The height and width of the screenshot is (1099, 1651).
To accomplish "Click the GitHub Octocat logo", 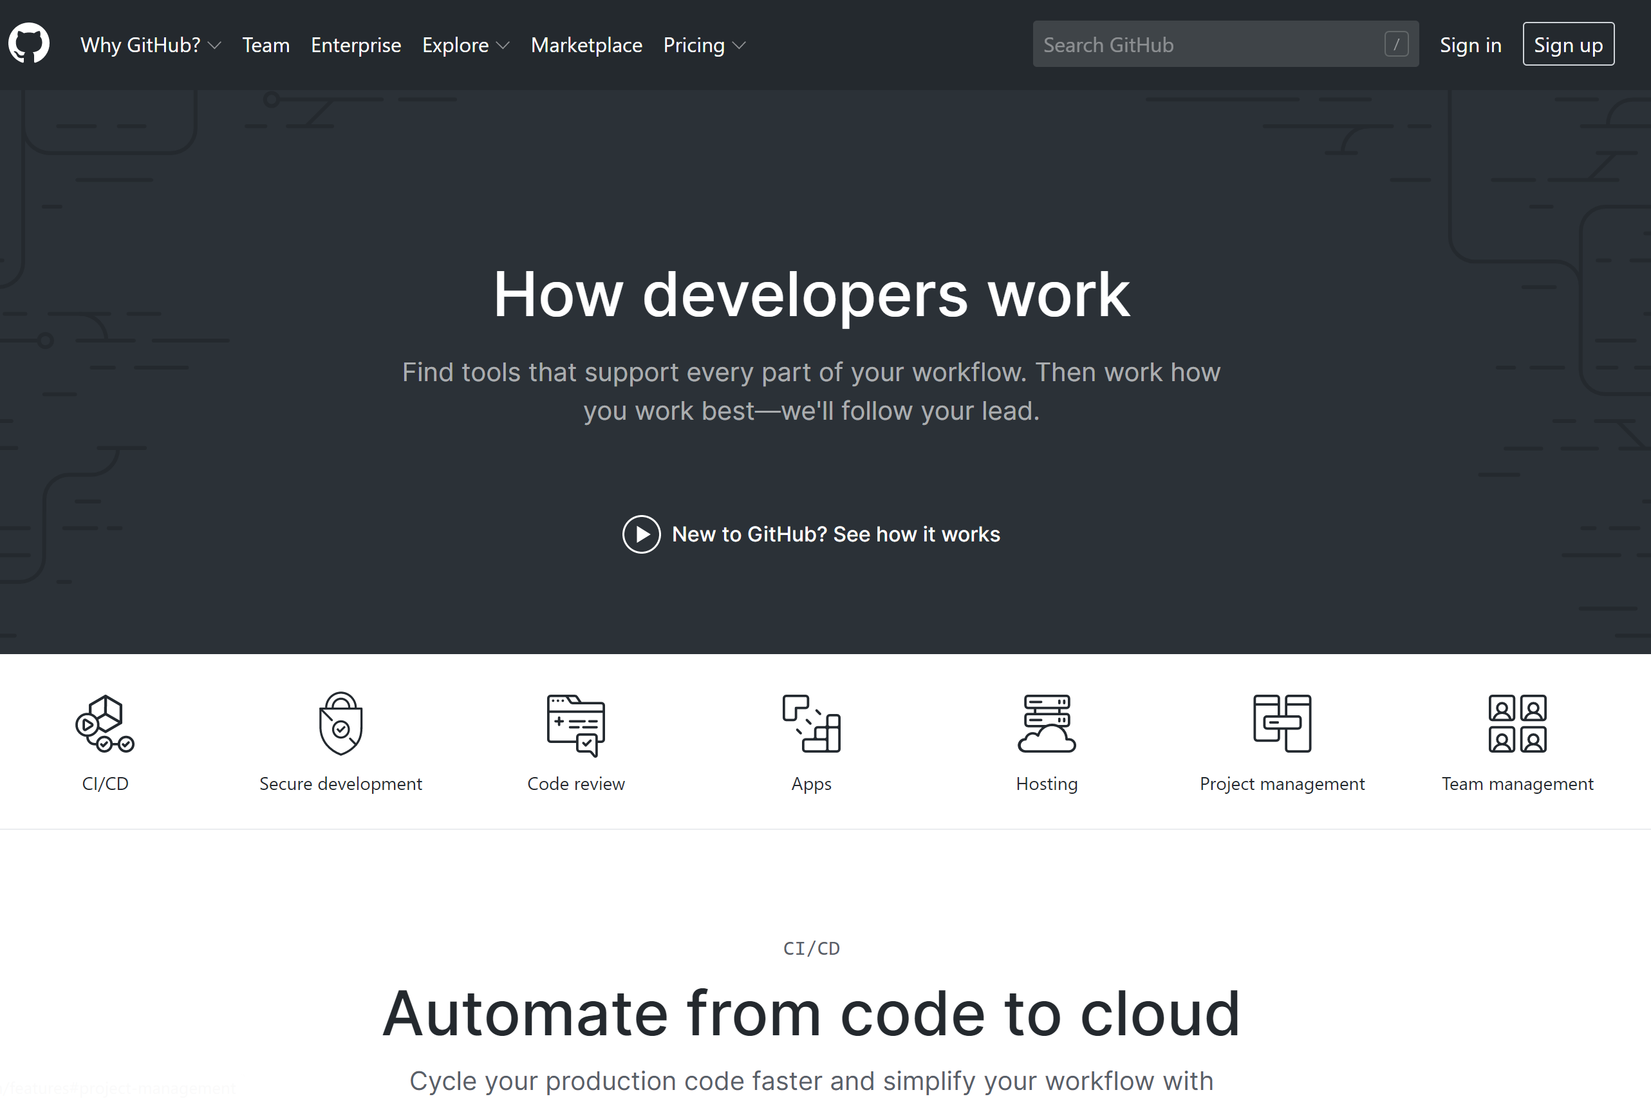I will click(29, 43).
